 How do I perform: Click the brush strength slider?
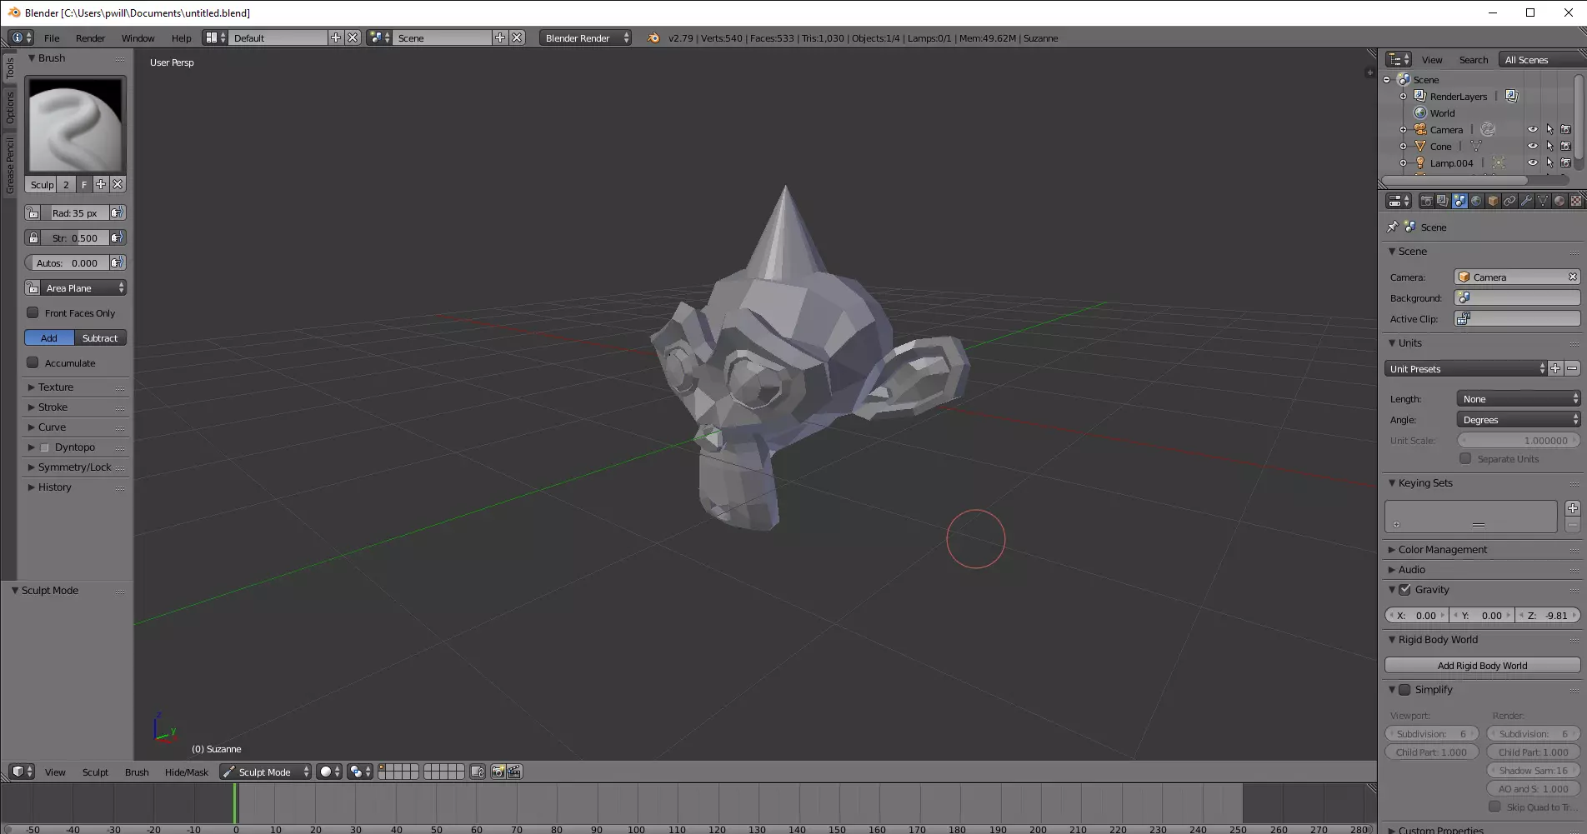75,237
